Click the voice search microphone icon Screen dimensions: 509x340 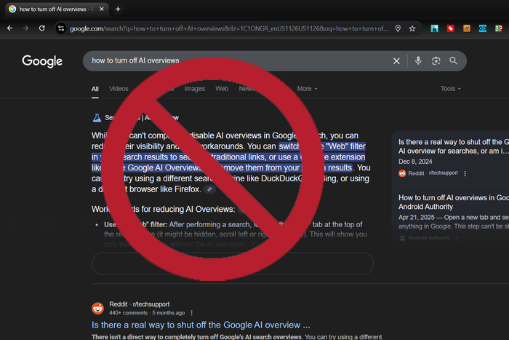coord(418,61)
